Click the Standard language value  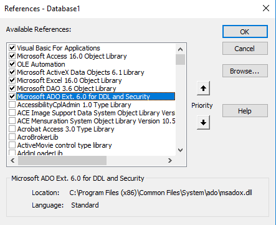[x=85, y=205]
